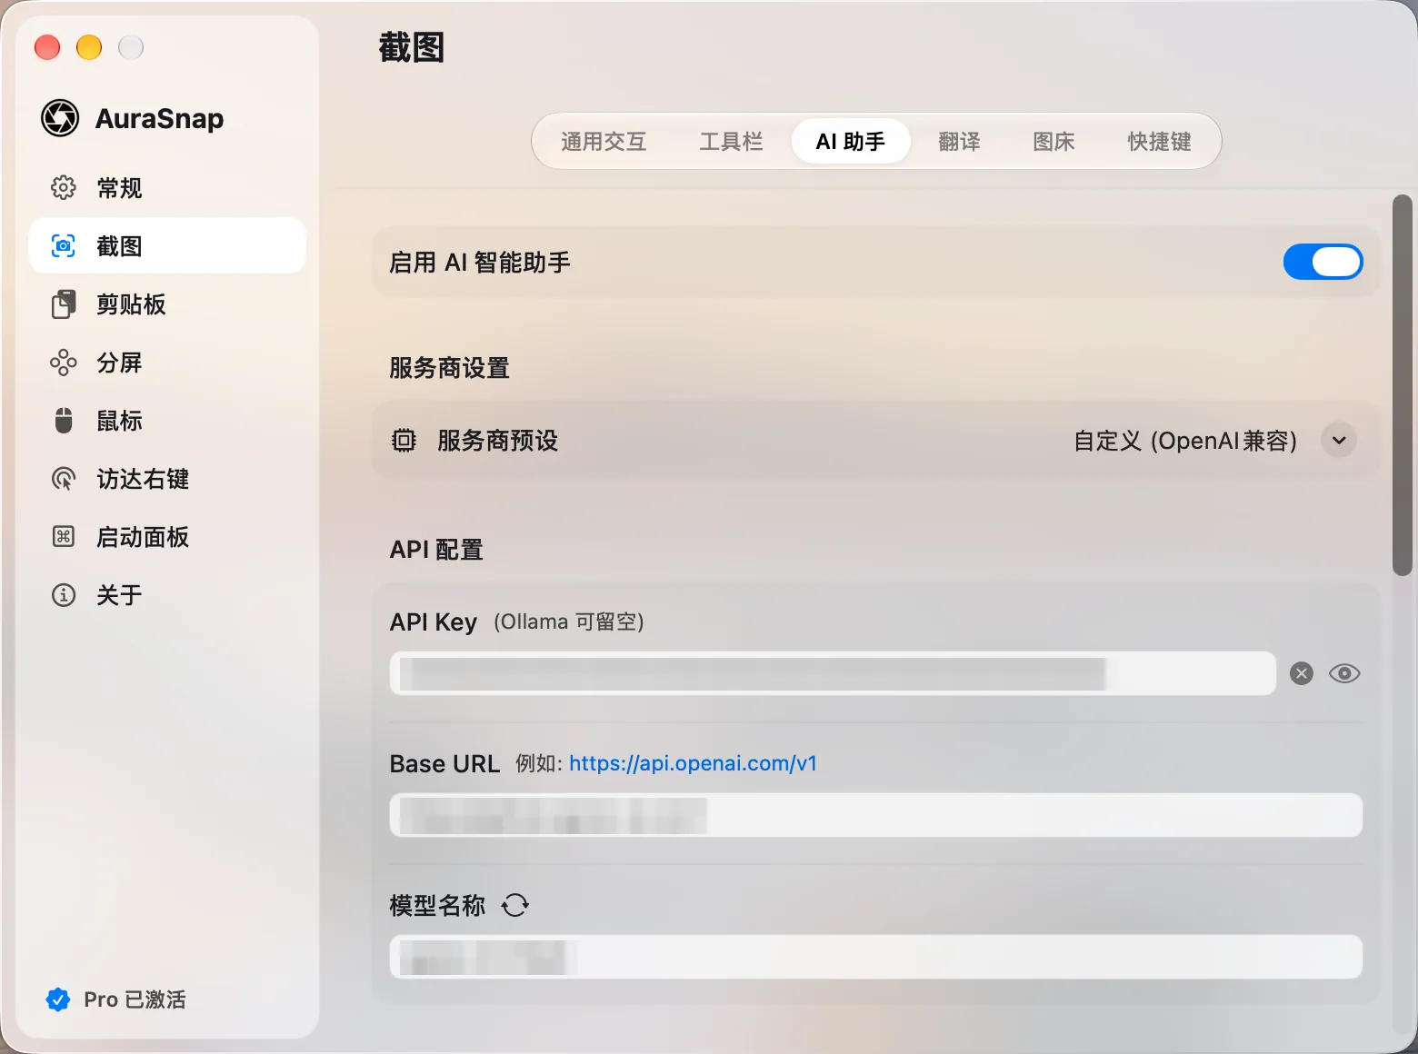Screen dimensions: 1418x1054
Task: Open the 图床 tab
Action: coord(1054,142)
